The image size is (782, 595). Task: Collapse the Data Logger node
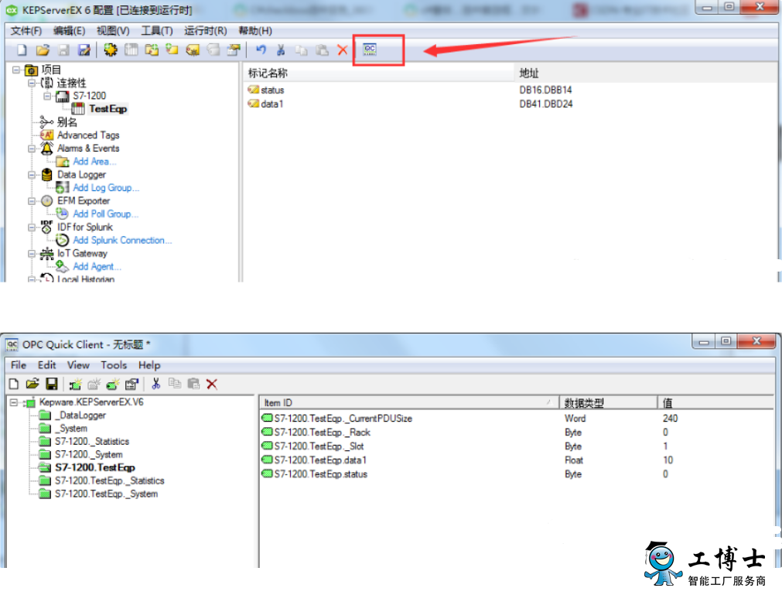click(x=32, y=175)
